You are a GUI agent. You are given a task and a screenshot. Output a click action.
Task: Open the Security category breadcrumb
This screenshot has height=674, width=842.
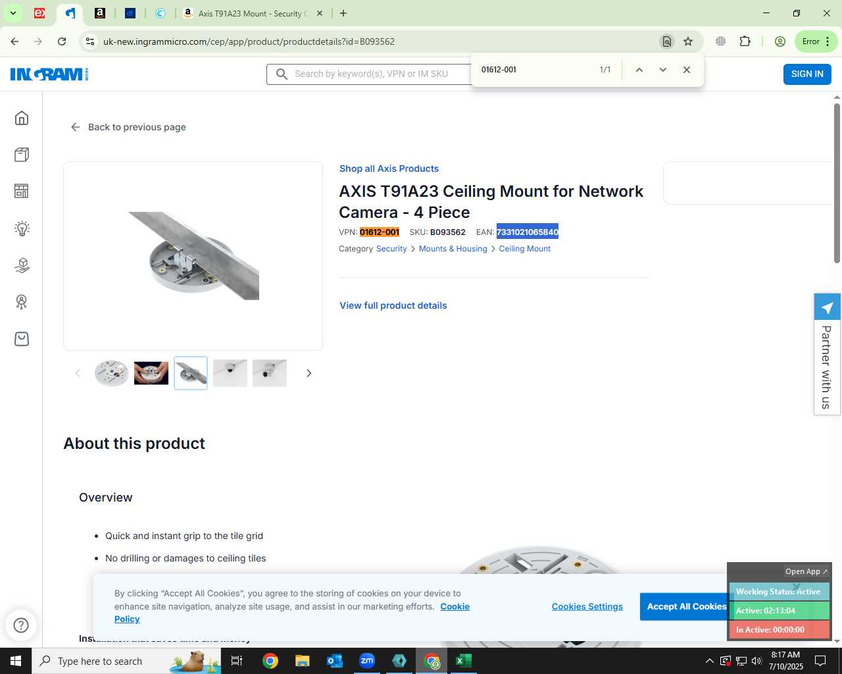pyautogui.click(x=391, y=249)
